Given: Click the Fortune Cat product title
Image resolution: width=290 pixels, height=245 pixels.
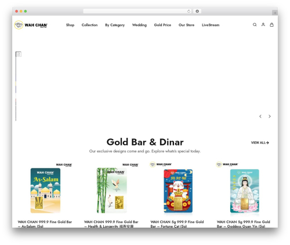Looking at the screenshot, I should [177, 224].
